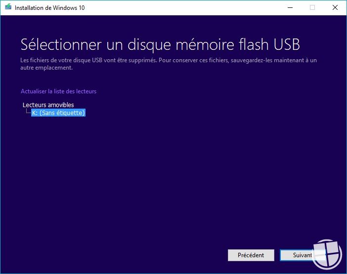Click the "Sélectionner un disque mémoire flash USB" heading
Viewport: 347px width, 274px height.
[160, 44]
